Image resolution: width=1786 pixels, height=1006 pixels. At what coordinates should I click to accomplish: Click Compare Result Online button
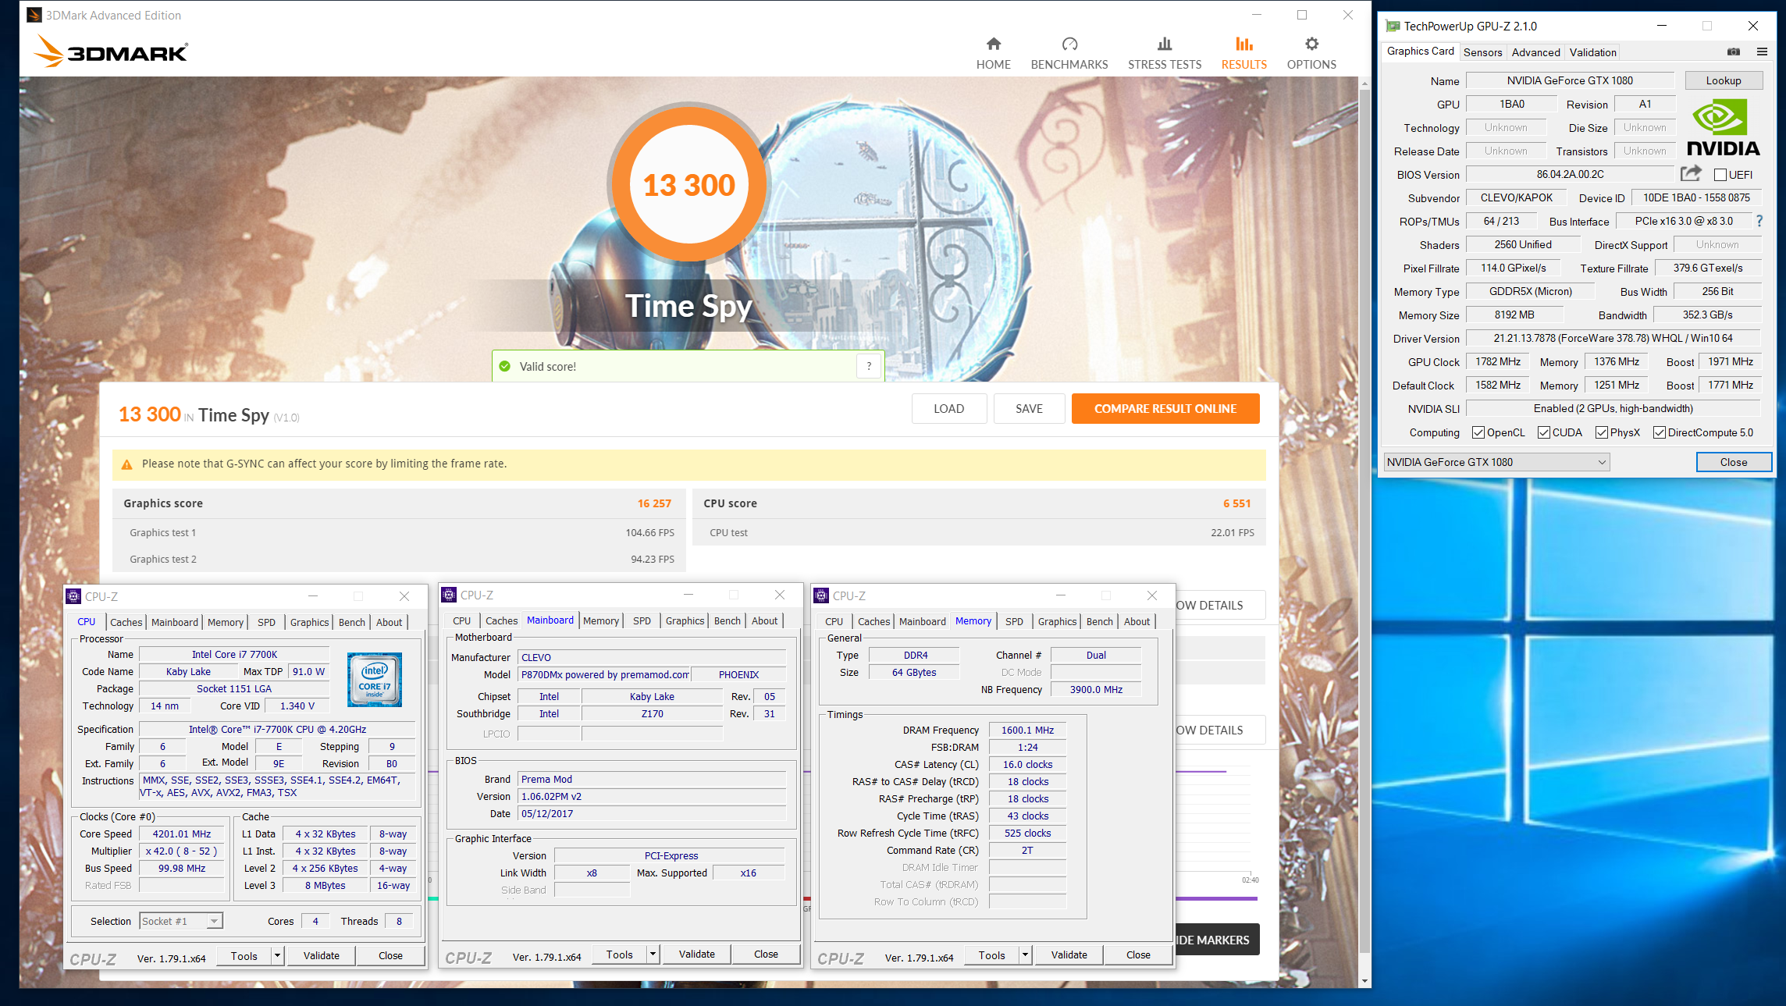coord(1165,409)
